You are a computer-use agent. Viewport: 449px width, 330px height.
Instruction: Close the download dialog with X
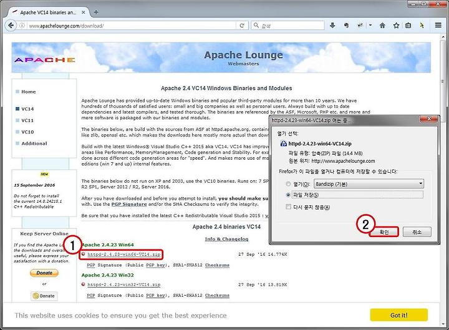(428, 119)
